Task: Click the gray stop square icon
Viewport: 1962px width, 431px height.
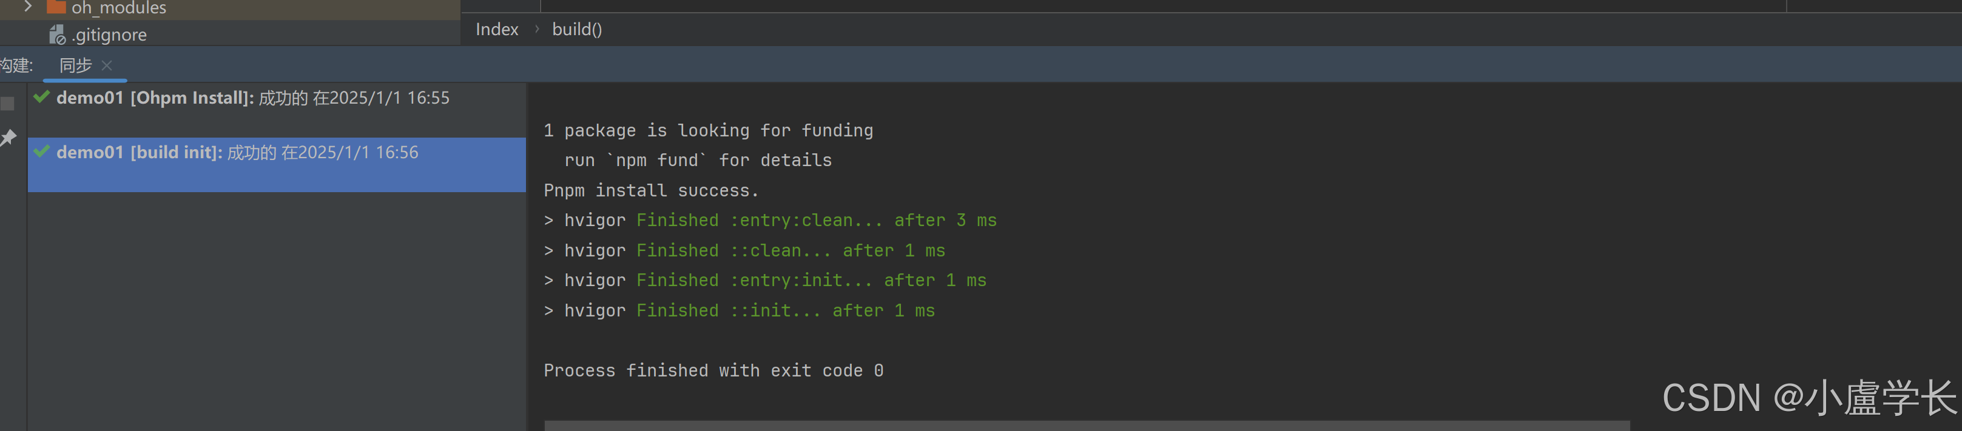Action: coord(8,104)
